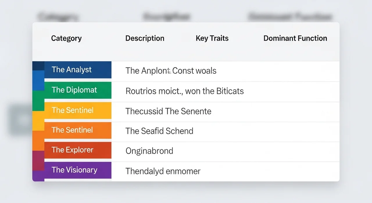Pick the bright blue color strip below Analyst

pyautogui.click(x=38, y=80)
